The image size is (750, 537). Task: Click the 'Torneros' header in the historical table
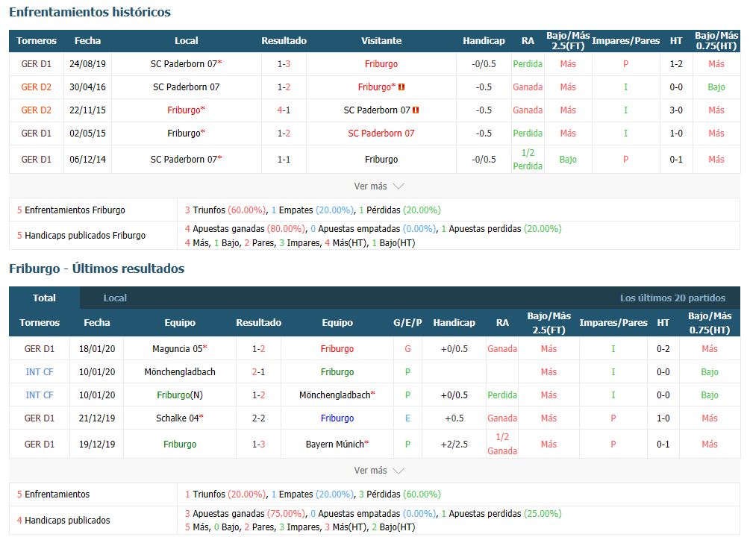point(37,40)
